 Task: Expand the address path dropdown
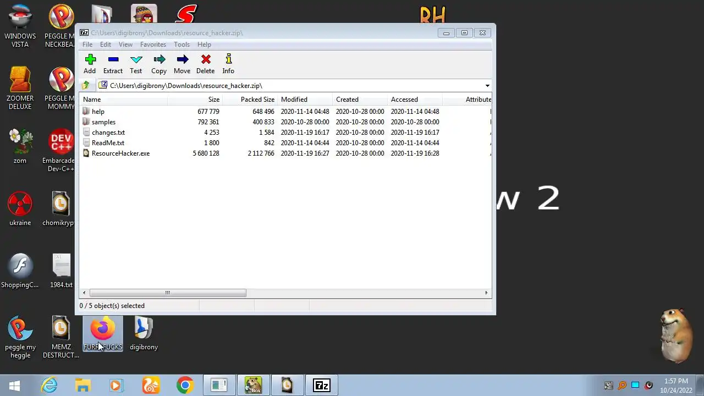487,85
